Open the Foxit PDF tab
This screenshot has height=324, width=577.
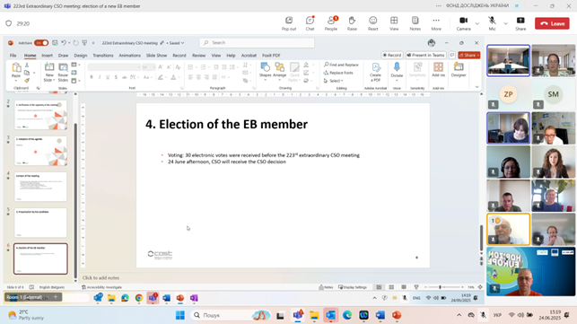(271, 56)
